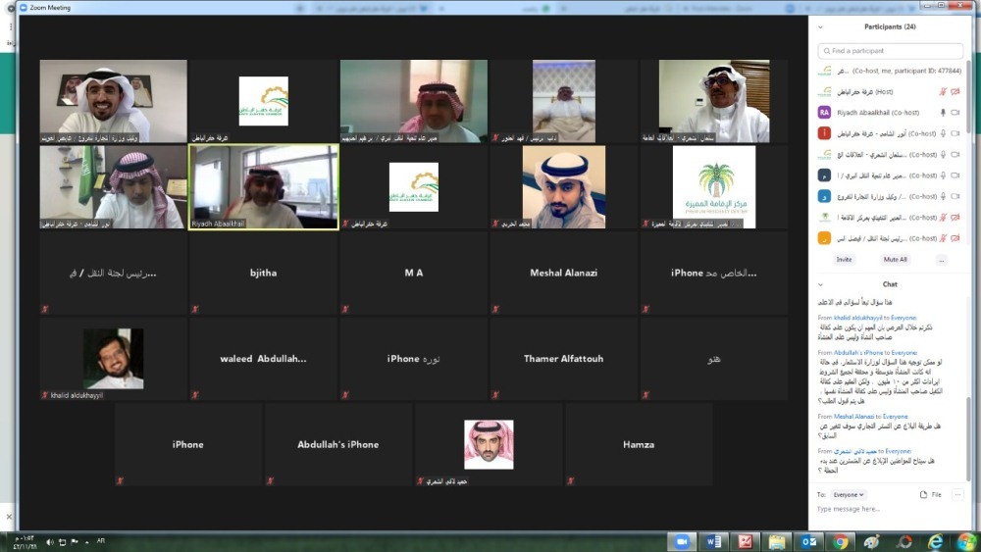Open Internet Explorer from the taskbar

[935, 541]
